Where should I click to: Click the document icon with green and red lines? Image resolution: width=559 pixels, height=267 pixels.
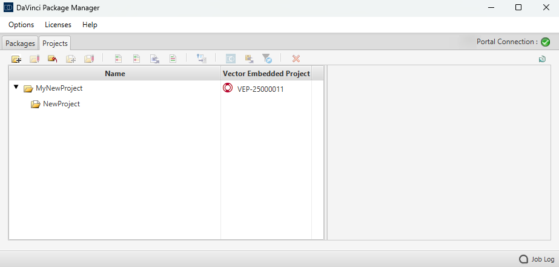(173, 59)
